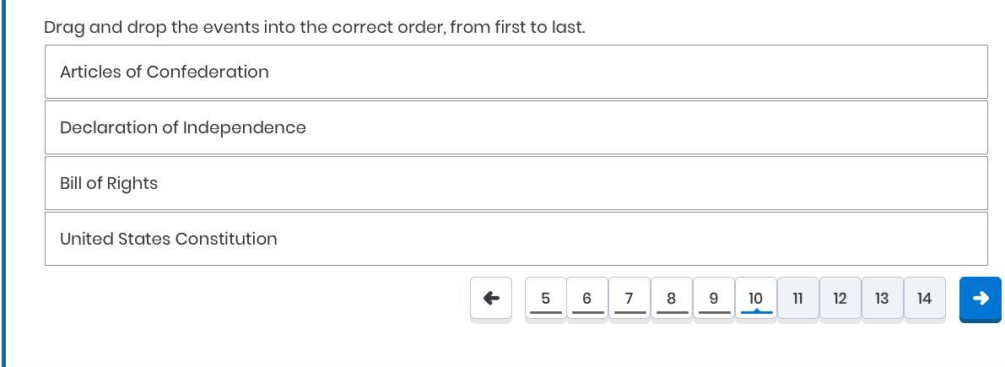This screenshot has height=367, width=1005.
Task: Click the blue next question arrow
Action: (x=980, y=298)
